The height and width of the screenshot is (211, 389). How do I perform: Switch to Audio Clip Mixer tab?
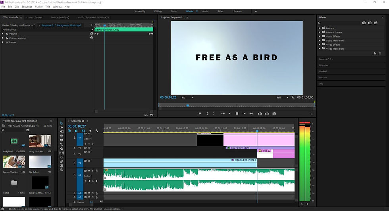coord(94,17)
